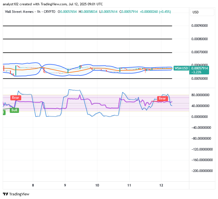The height and width of the screenshot is (199, 218).
Task: Click the analyst102 TradingView attribution text
Action: [x=53, y=4]
